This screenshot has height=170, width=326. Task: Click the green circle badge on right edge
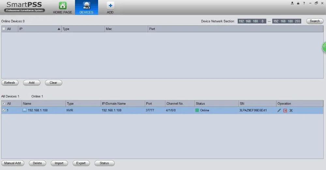(x=324, y=47)
